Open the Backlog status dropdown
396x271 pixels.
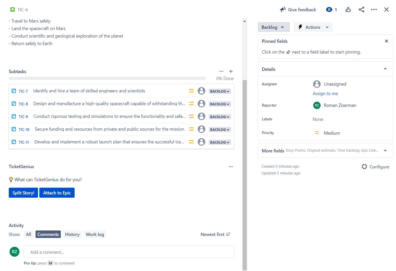pyautogui.click(x=274, y=27)
